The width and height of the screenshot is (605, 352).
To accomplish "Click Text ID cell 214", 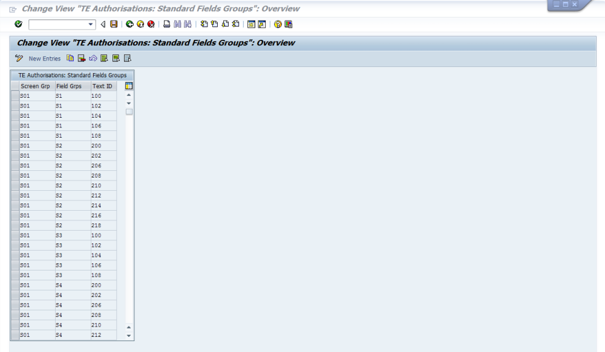I will pos(104,205).
